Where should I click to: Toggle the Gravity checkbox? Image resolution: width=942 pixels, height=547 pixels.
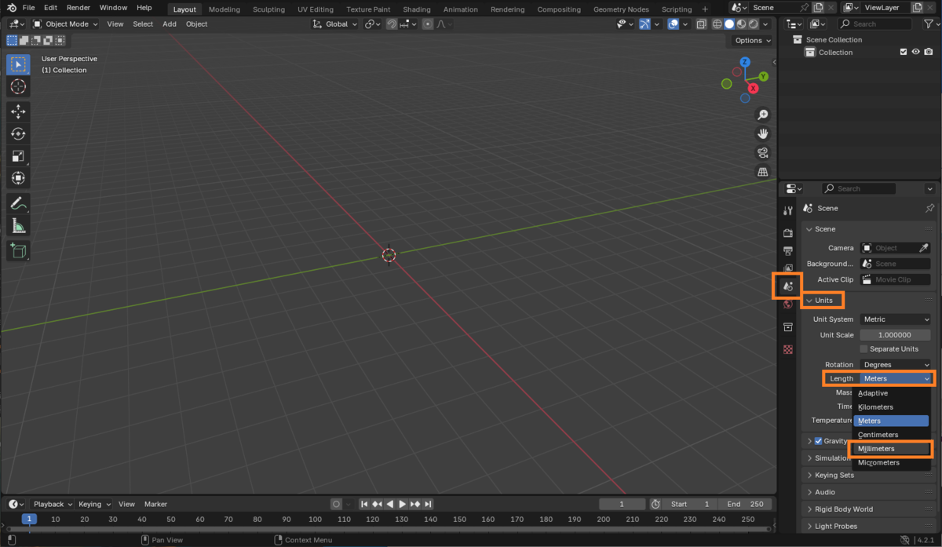coord(819,441)
